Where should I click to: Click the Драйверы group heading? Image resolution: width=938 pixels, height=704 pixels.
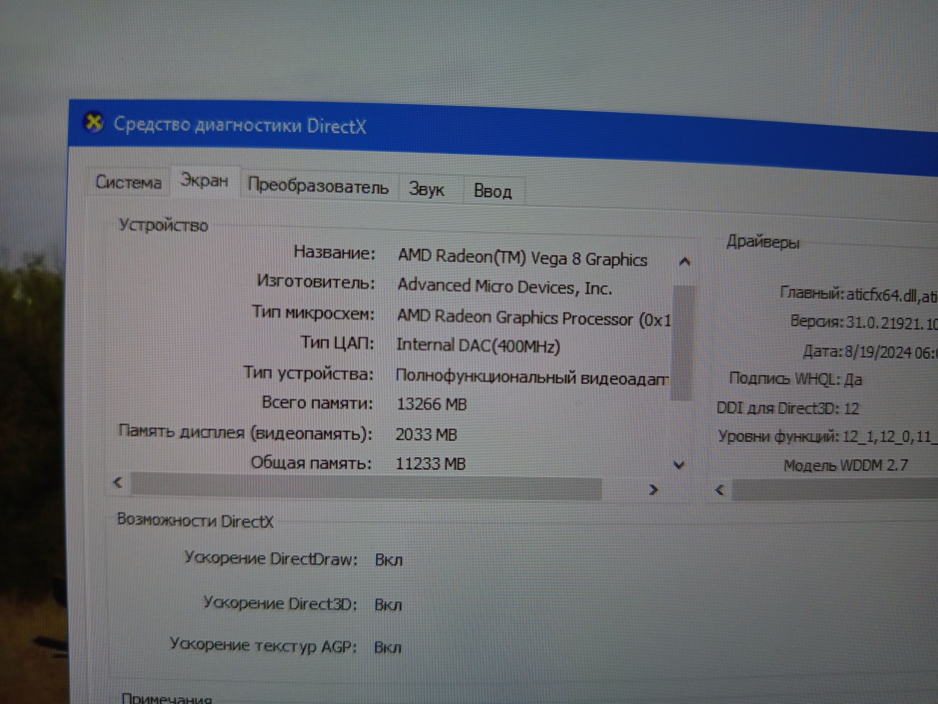click(763, 242)
